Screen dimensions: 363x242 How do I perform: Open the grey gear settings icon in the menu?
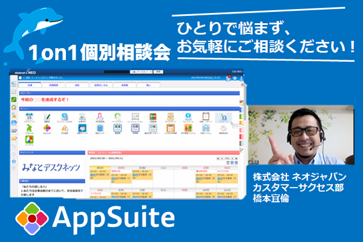click(223, 128)
